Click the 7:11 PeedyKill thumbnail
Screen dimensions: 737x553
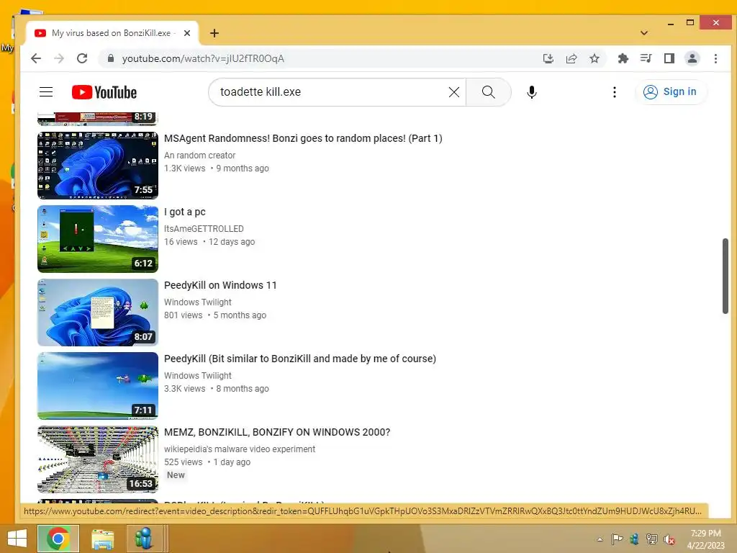pyautogui.click(x=98, y=386)
